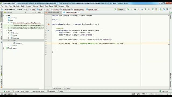This screenshot has width=172, height=97.
Task: Toggle the Gradle tool window side tab
Action: pyautogui.click(x=171, y=16)
